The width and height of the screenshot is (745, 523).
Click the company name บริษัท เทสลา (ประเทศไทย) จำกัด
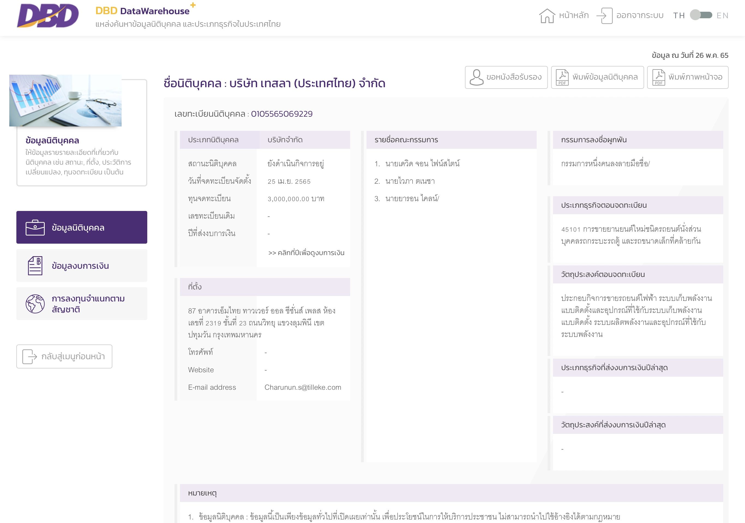pos(307,83)
